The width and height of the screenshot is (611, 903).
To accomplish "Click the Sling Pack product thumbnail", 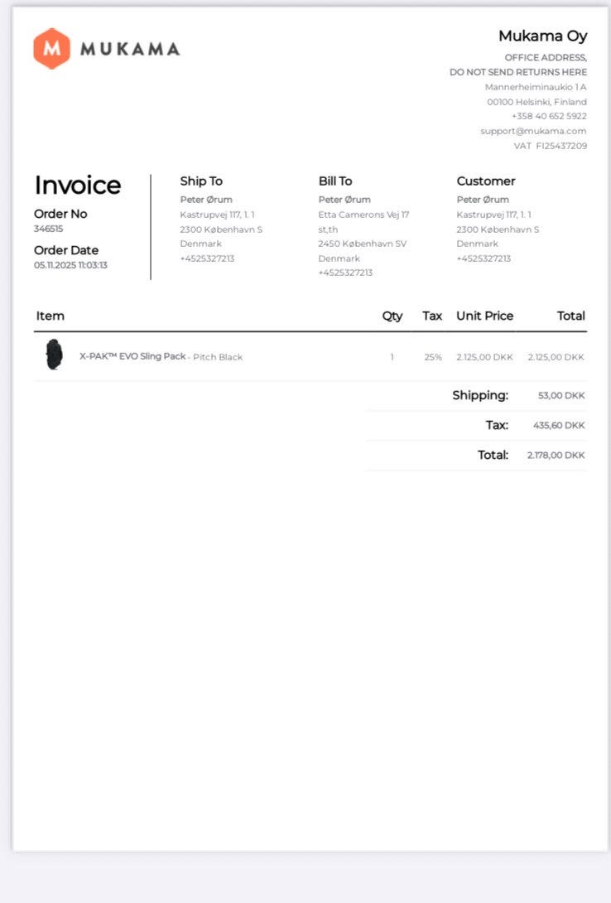I will tap(54, 355).
